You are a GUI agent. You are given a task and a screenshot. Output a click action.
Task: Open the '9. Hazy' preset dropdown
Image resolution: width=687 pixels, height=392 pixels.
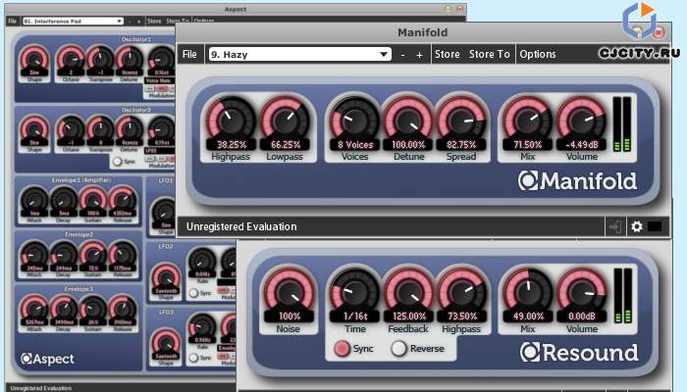299,55
